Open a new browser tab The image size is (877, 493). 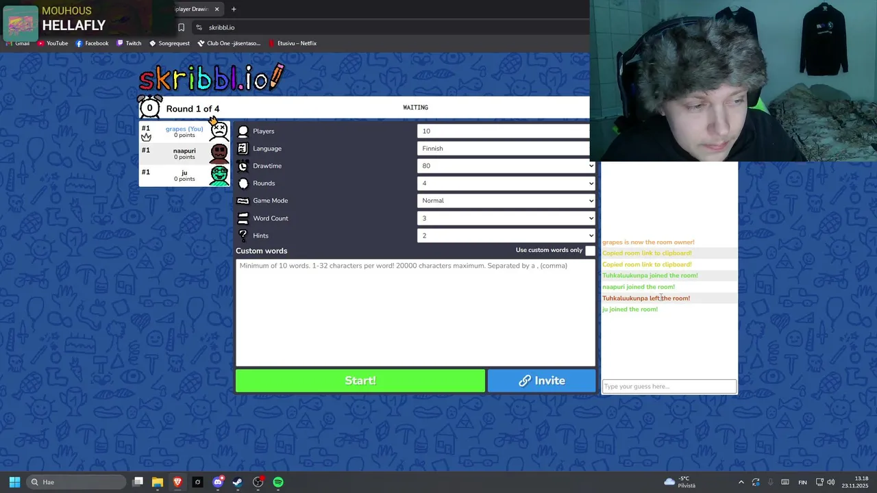234,9
